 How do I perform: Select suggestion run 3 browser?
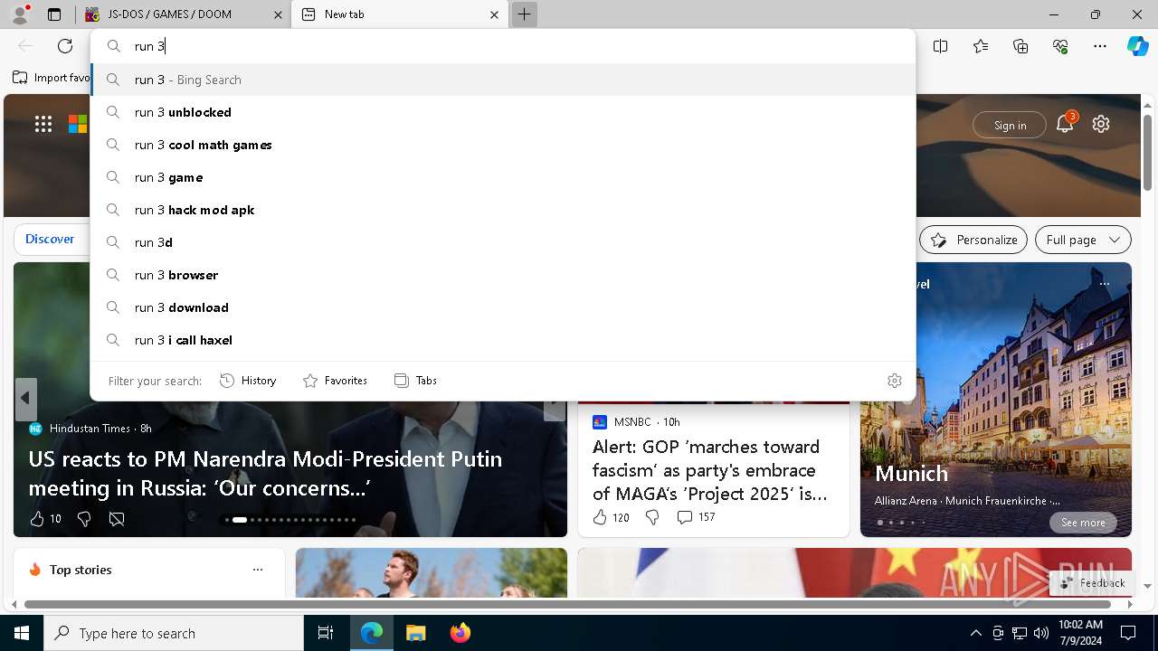click(x=503, y=275)
